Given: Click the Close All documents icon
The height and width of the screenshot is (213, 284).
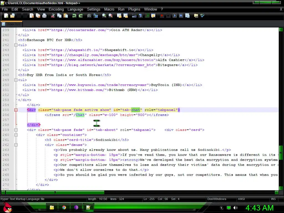Looking at the screenshot, I should (38, 16).
